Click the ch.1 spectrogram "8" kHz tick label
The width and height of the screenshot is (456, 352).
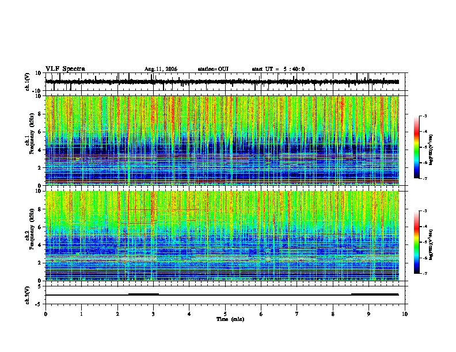[40, 114]
